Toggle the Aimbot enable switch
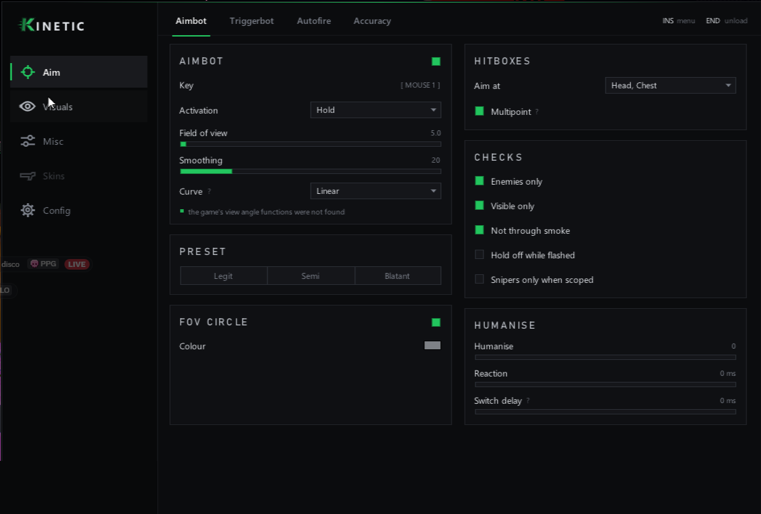The height and width of the screenshot is (514, 761). coord(436,61)
